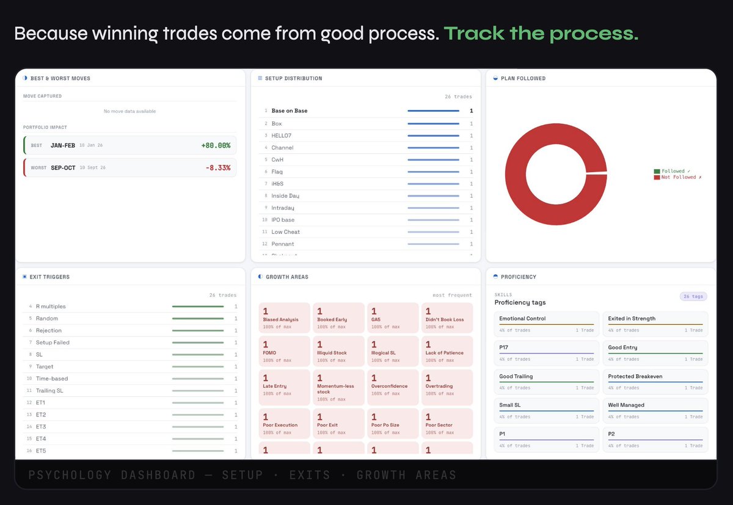Open the Momentum-less stock card

[x=338, y=387]
